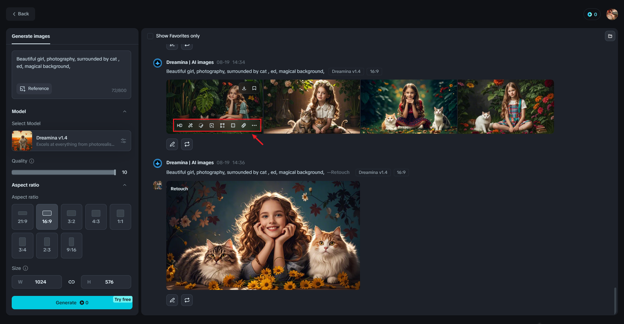624x324 pixels.
Task: Click the 72/800 character counter
Action: pyautogui.click(x=118, y=91)
